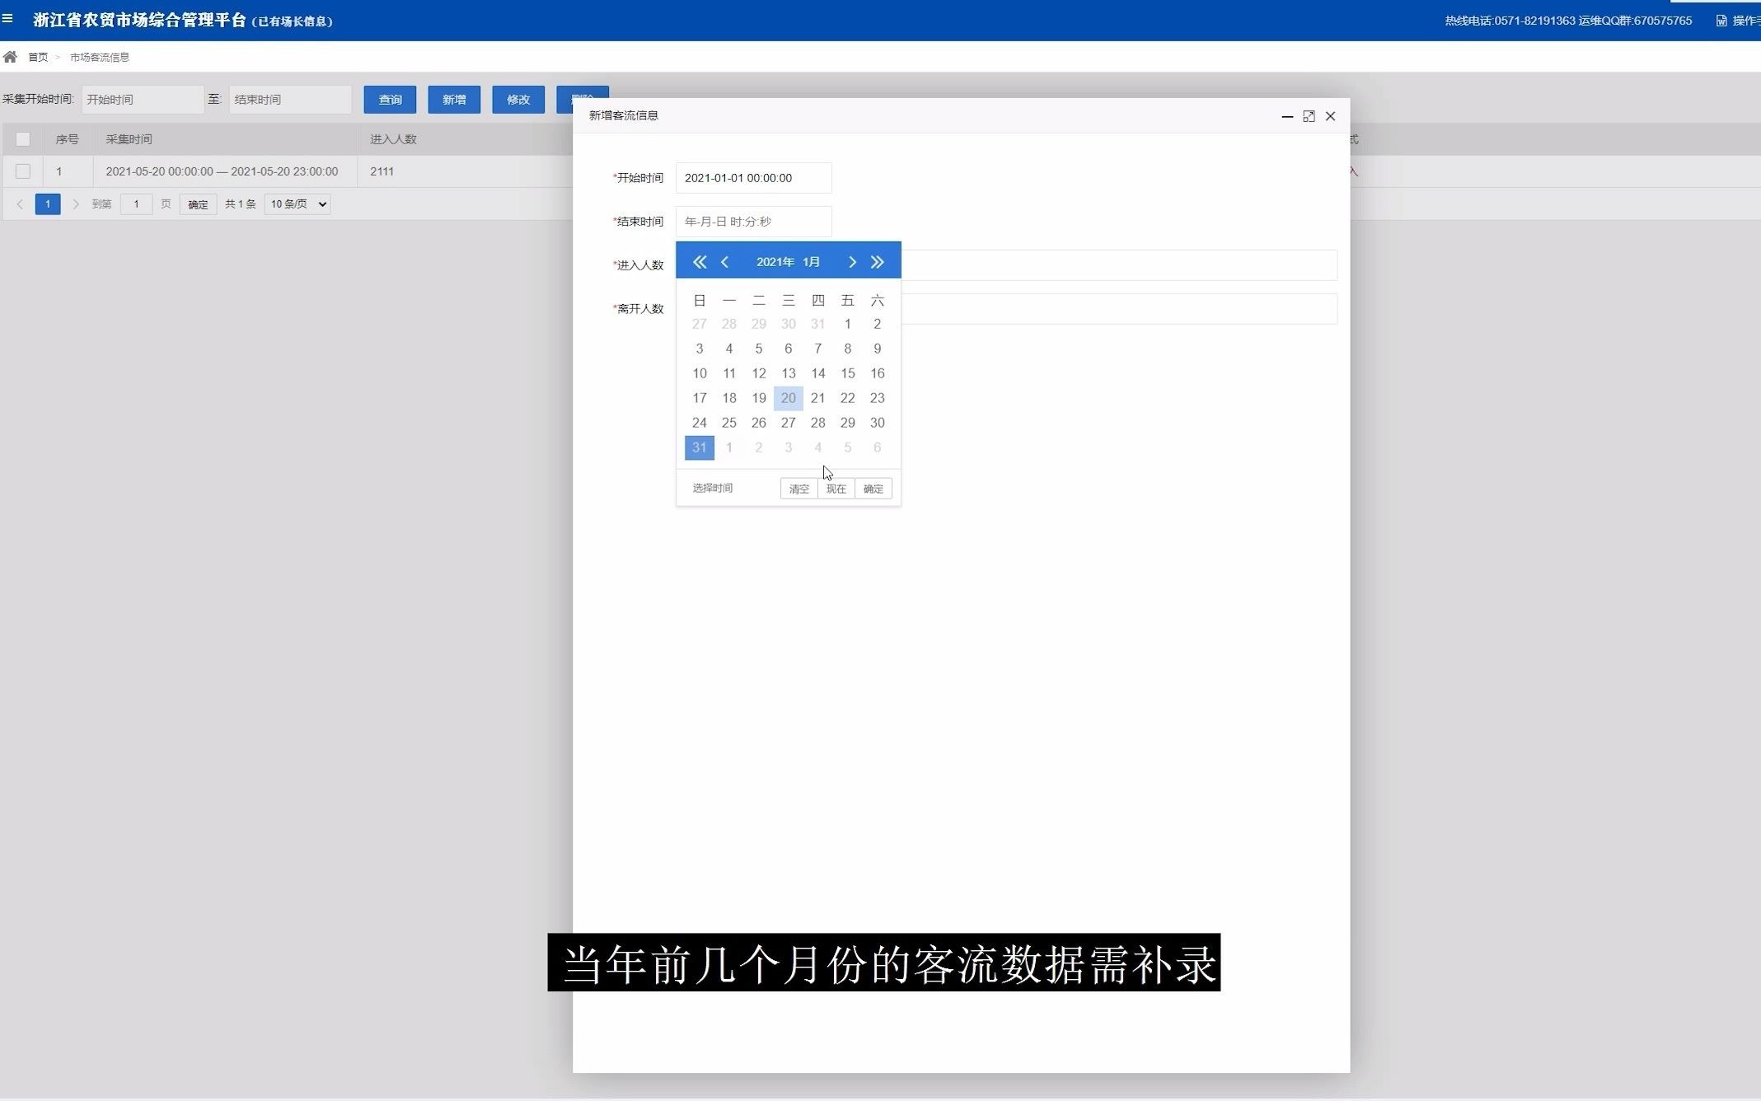Click the red warning icon in row 1

tap(1352, 171)
